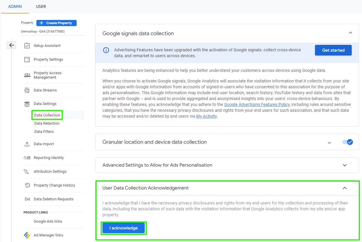Screen dimensions: 362x242
Task: Select Data Retention submenu item
Action: pyautogui.click(x=47, y=123)
